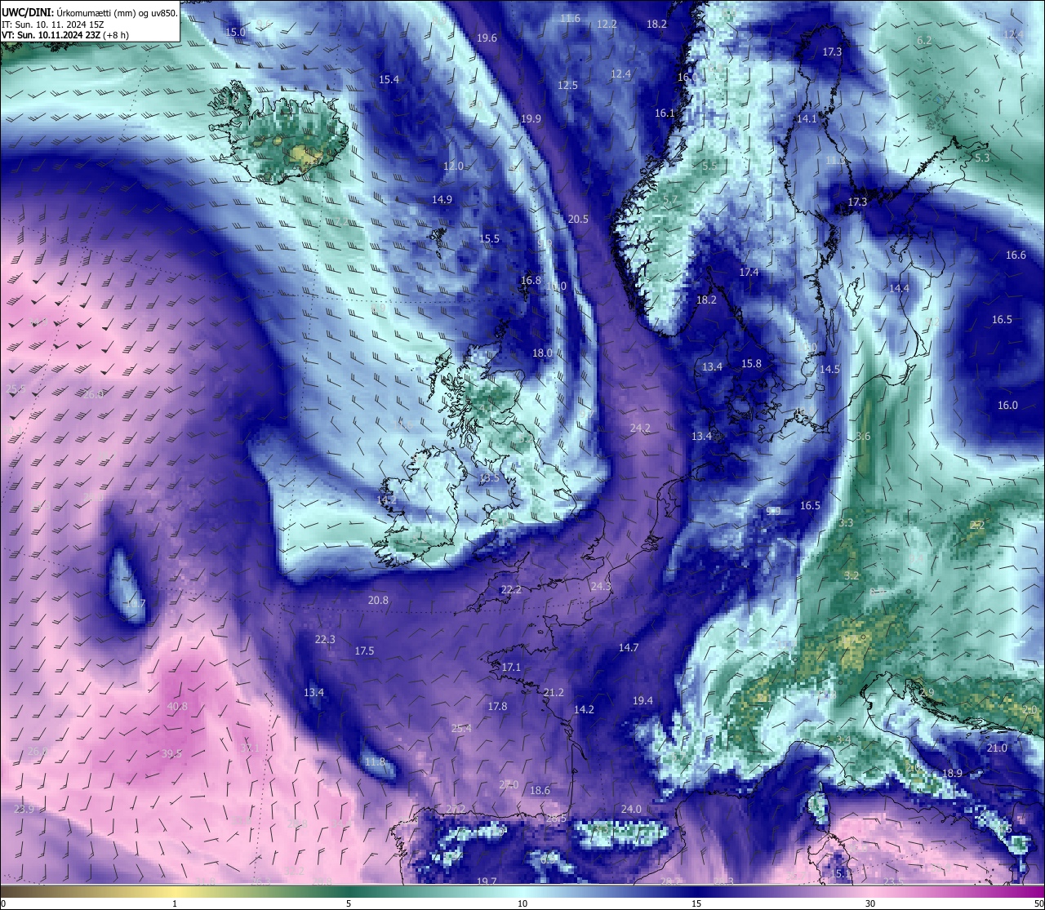Click the 19.6 value near the top
The image size is (1045, 910).
click(487, 38)
